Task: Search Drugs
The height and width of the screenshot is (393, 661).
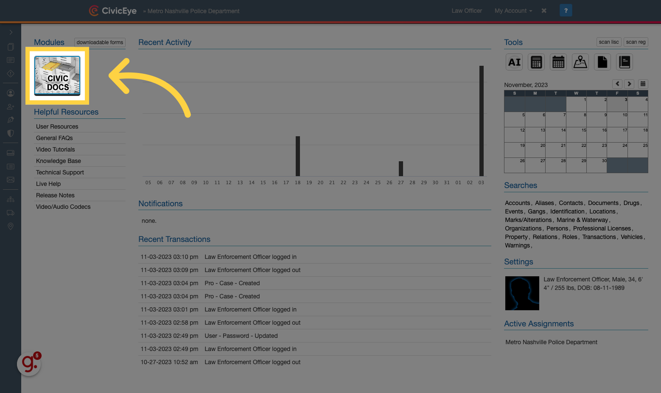Action: (x=631, y=203)
